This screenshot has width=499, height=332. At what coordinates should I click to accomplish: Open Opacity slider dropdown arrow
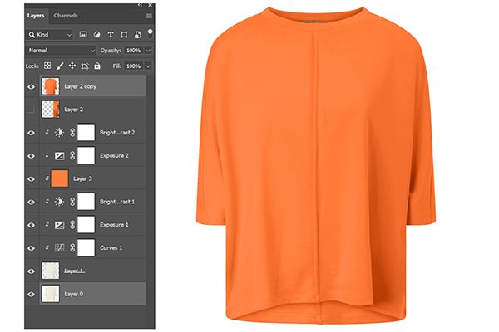click(x=148, y=50)
